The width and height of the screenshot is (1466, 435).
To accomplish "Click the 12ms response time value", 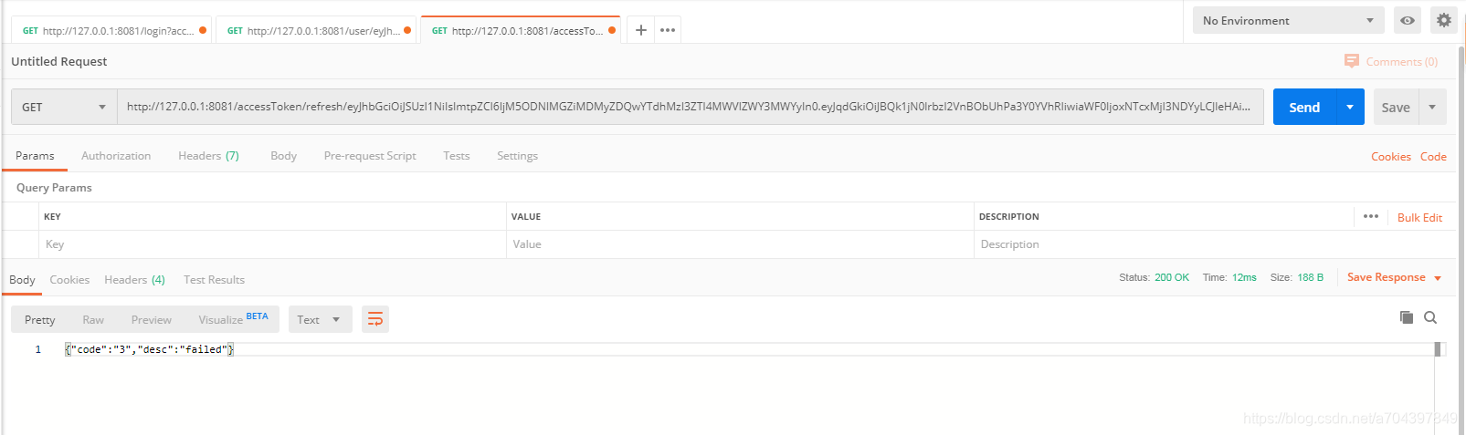I will tap(1244, 277).
